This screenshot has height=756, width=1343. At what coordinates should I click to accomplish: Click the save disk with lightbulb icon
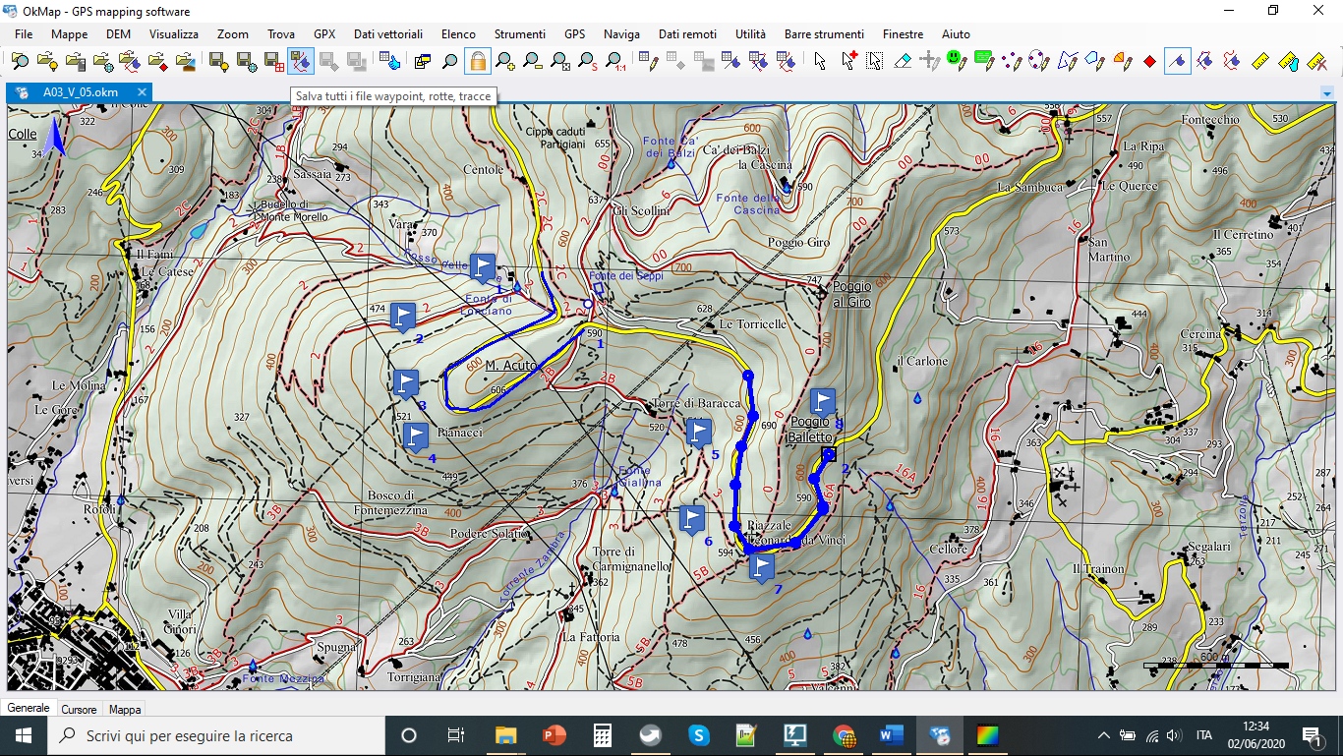click(x=219, y=62)
